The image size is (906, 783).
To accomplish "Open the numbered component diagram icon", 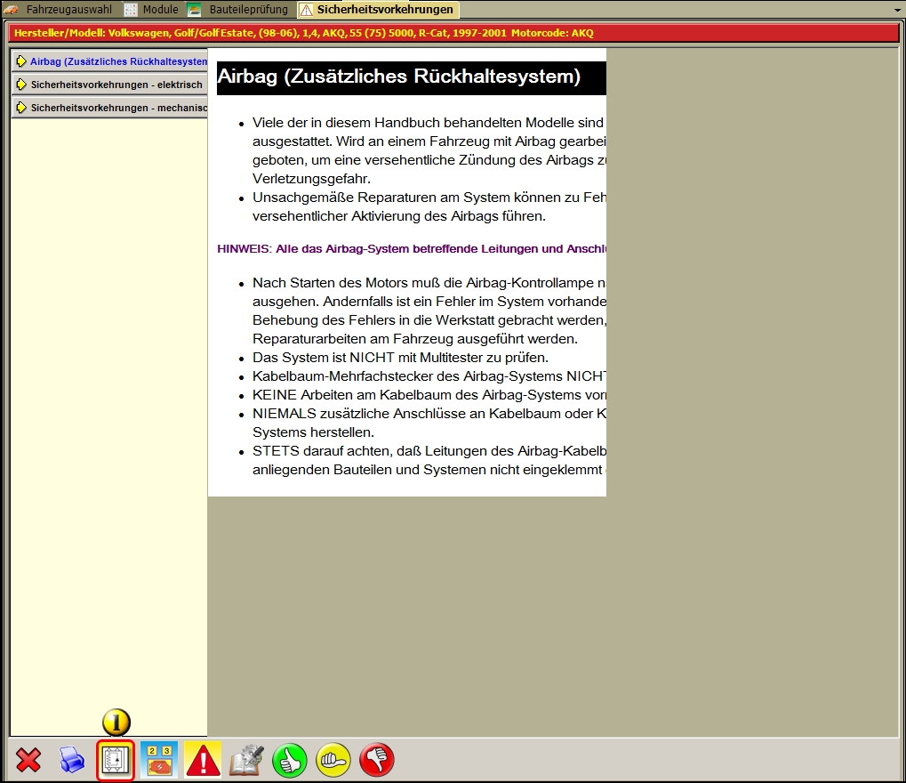I will pos(159,761).
